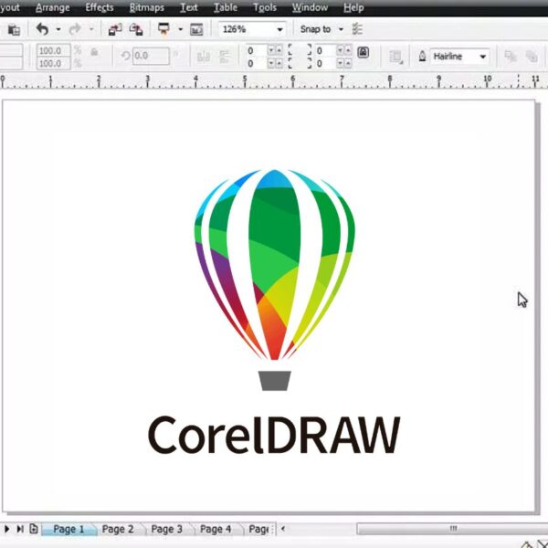
Task: Switch to the Page 3 tab
Action: pos(167,529)
